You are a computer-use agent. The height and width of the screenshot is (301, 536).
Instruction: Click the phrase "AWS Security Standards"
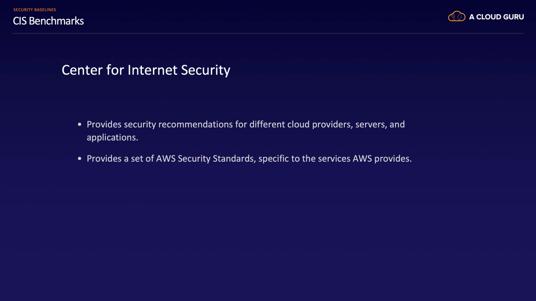205,158
